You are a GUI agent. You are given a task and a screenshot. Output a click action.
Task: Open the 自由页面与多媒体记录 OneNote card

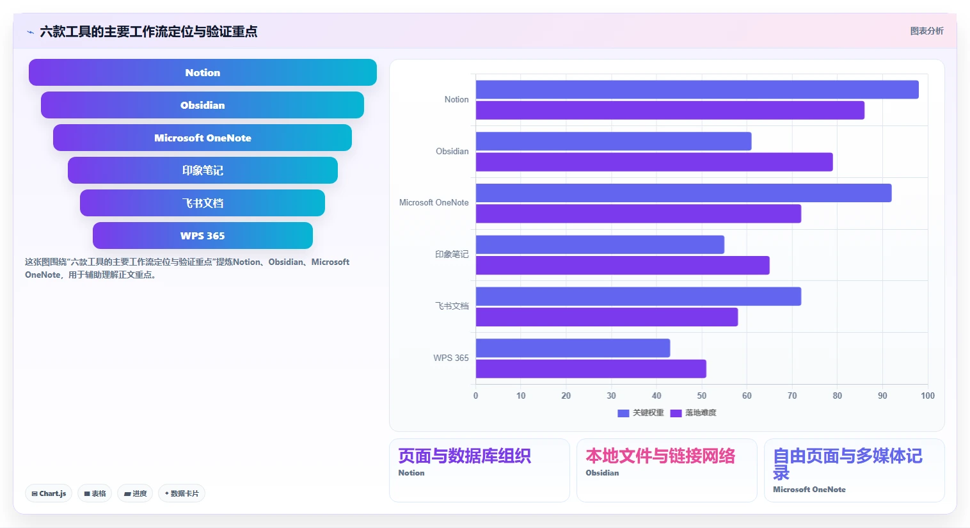854,470
